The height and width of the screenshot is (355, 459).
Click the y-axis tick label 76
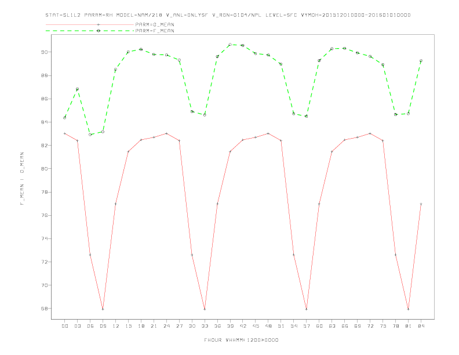pos(44,215)
